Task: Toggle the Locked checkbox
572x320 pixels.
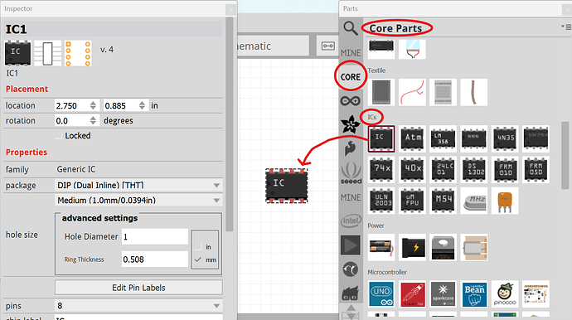Action: [58, 136]
